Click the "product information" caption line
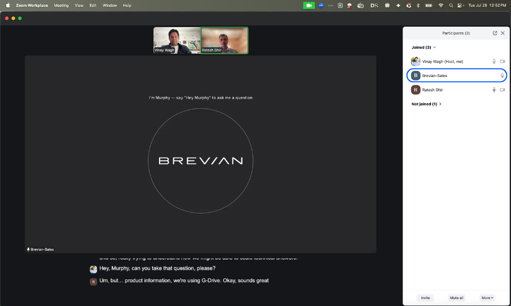The image size is (511, 306). click(x=184, y=280)
